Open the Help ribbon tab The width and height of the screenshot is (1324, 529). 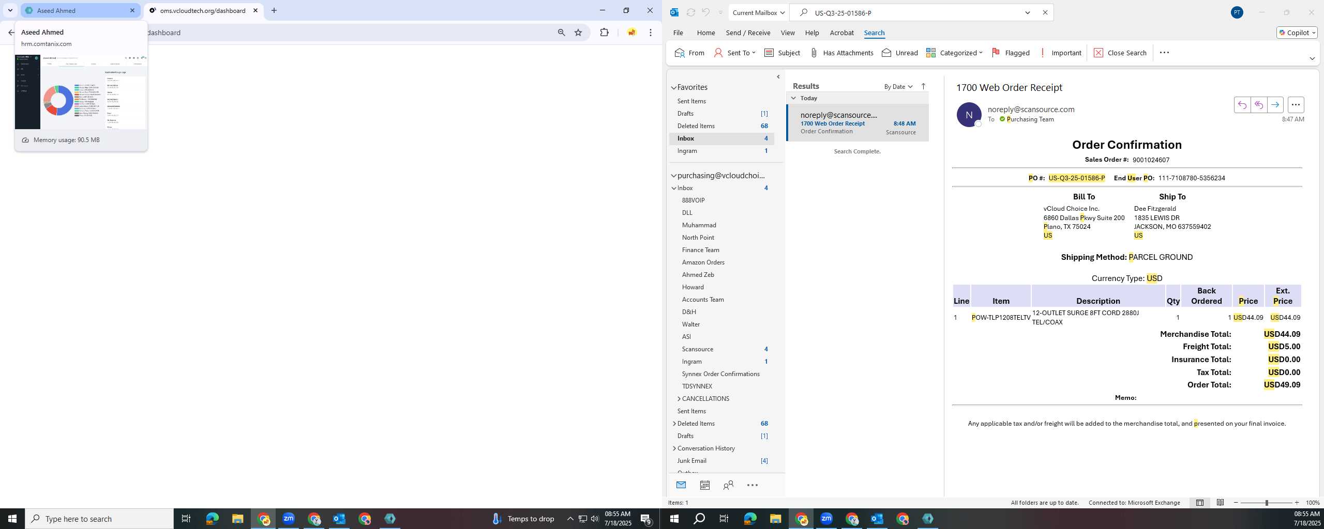click(812, 33)
